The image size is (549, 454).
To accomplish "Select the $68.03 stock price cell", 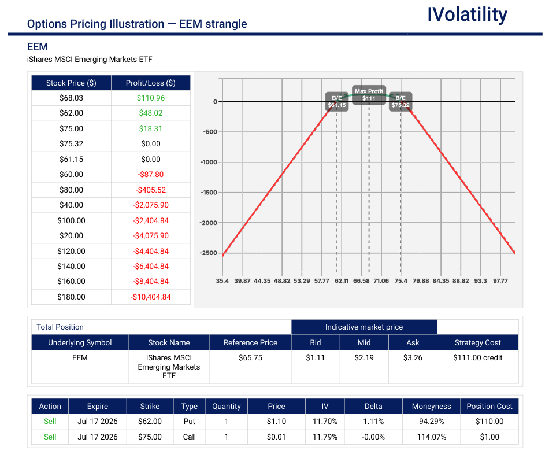I will [x=71, y=98].
